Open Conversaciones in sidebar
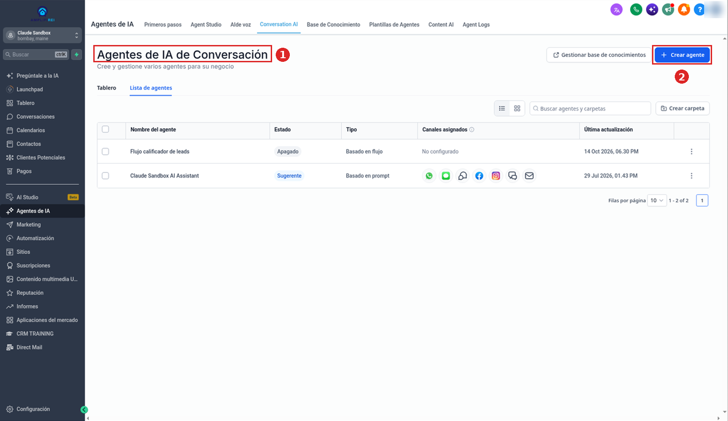Image resolution: width=728 pixels, height=421 pixels. click(x=35, y=117)
